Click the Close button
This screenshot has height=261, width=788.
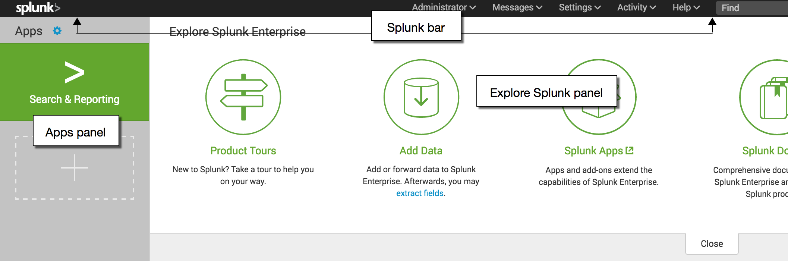[712, 244]
